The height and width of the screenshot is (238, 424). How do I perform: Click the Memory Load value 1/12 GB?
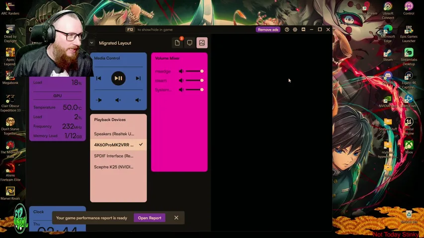(x=73, y=136)
